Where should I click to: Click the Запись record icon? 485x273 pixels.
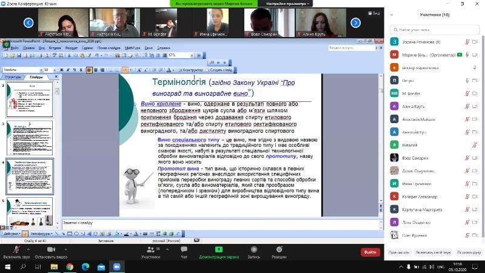(254, 249)
